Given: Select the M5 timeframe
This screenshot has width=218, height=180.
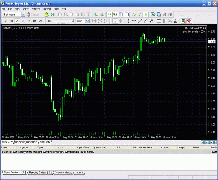Looking at the screenshot, I should (12, 21).
